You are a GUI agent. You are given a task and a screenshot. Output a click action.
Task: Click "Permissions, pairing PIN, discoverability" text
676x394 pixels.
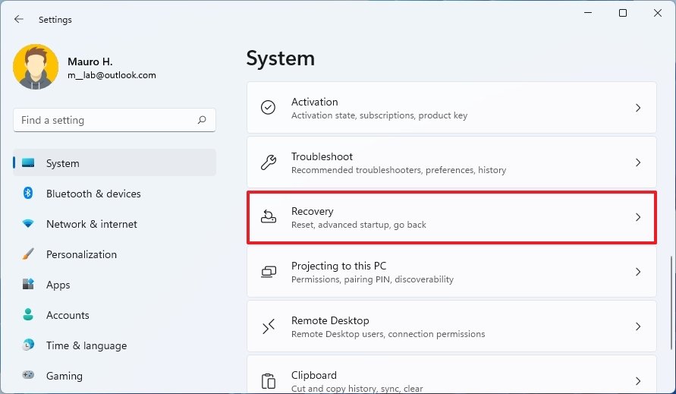click(372, 279)
